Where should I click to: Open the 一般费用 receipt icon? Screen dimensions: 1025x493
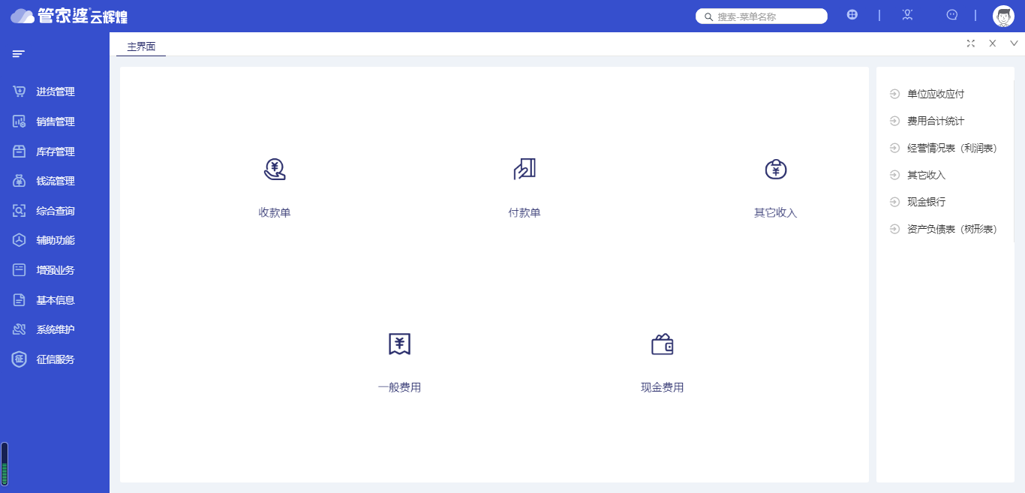[399, 344]
